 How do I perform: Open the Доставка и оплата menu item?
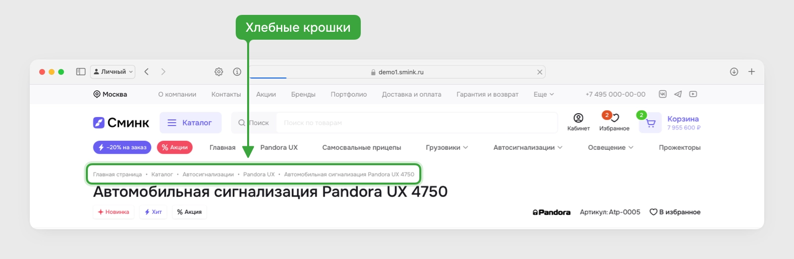coord(411,94)
